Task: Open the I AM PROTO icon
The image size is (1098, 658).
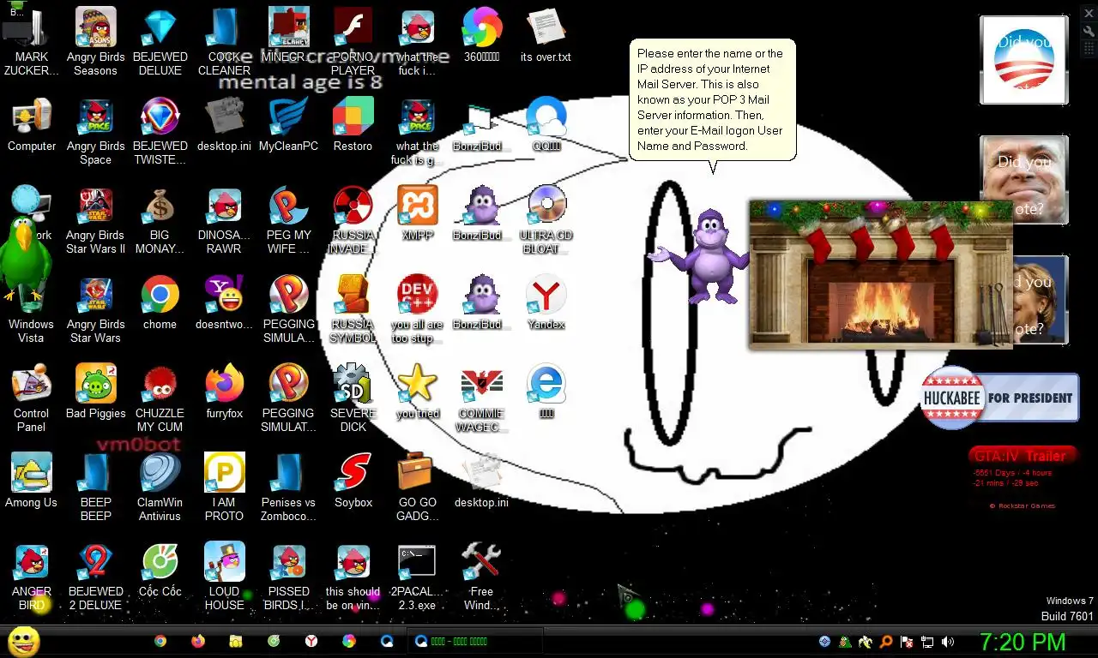Action: coord(225,487)
